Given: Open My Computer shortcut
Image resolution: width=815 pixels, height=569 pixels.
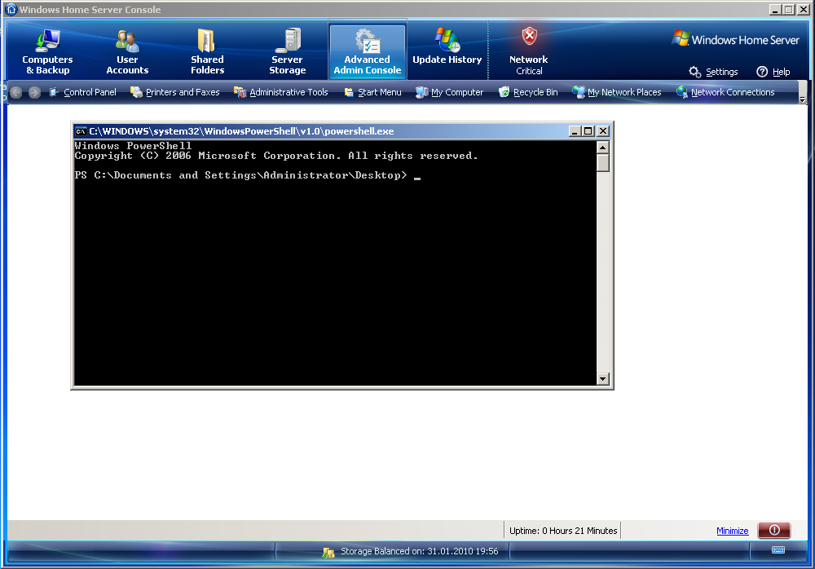Looking at the screenshot, I should coord(450,92).
